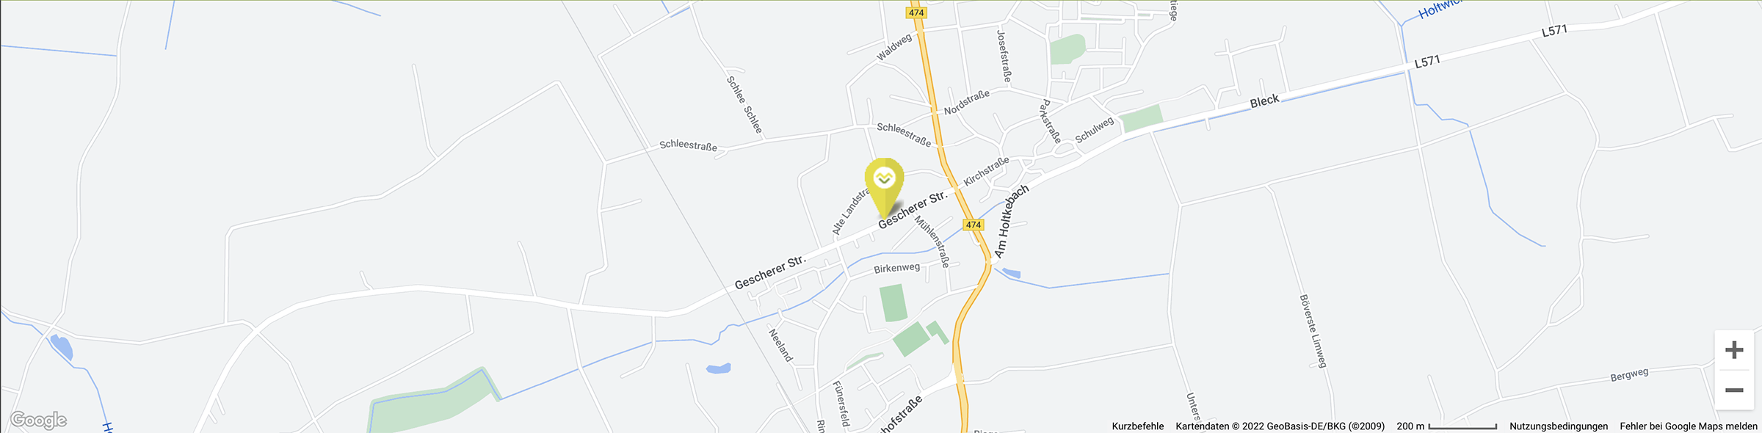Click the upper 474 road shield
1762x433 pixels.
point(916,12)
